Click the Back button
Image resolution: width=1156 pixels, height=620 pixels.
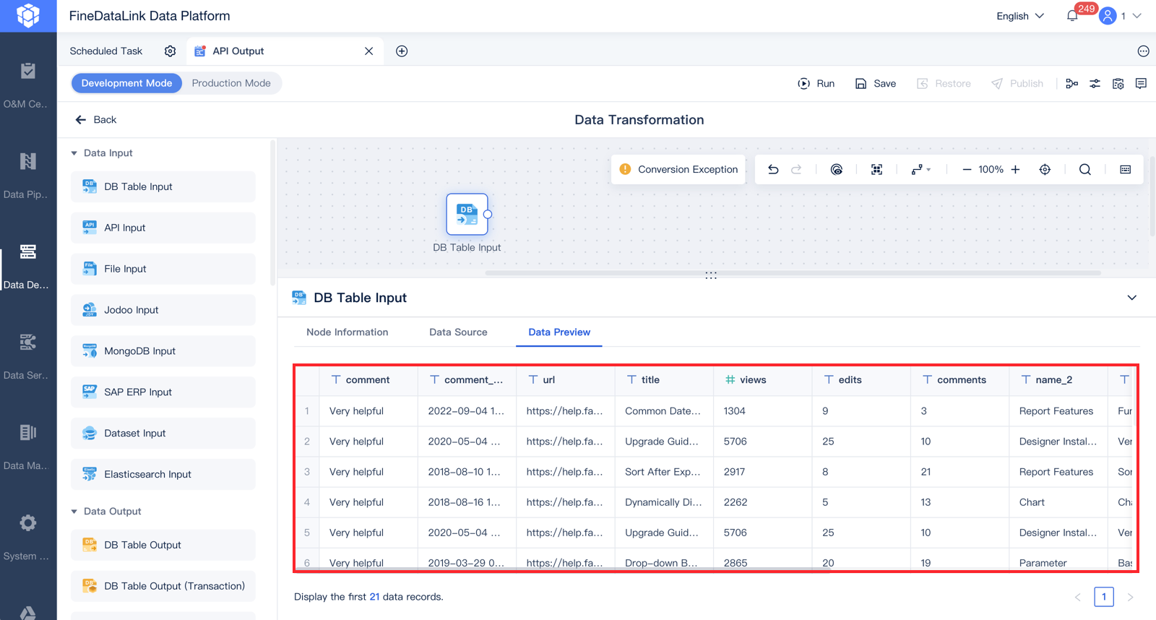click(x=96, y=120)
